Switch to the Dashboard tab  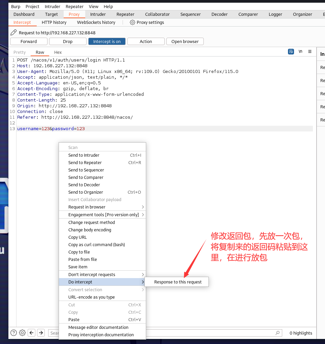[x=24, y=14]
